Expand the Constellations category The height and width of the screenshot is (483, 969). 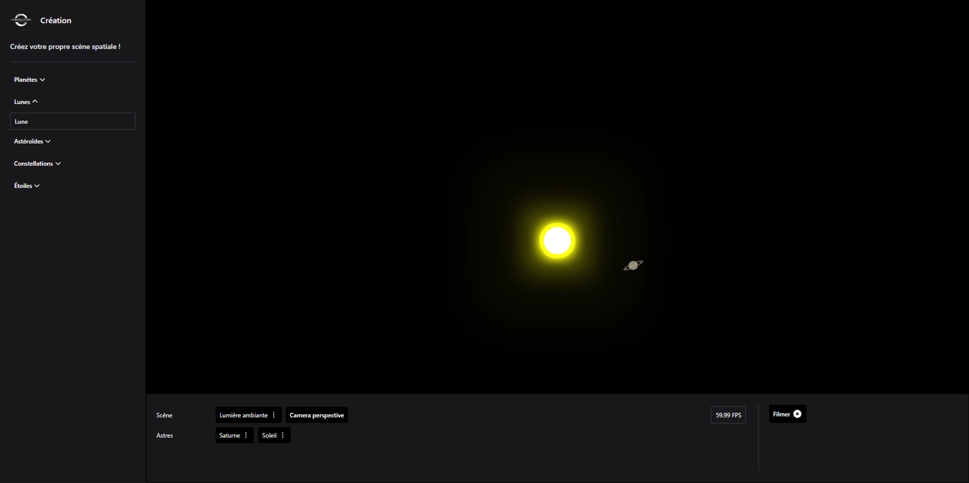click(37, 164)
